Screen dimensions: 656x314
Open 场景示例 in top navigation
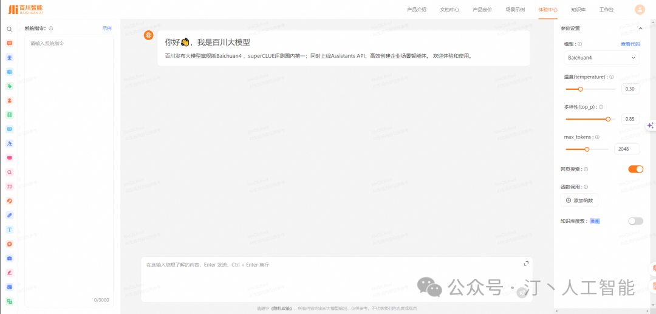pyautogui.click(x=515, y=10)
